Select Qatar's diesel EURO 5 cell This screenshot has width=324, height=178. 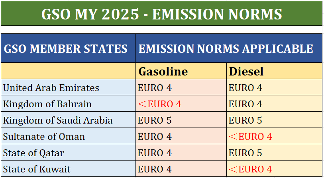click(275, 152)
